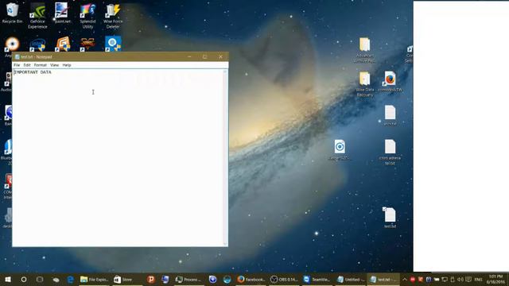Switch to OBS taskbar button
509x286 pixels.
click(x=285, y=279)
